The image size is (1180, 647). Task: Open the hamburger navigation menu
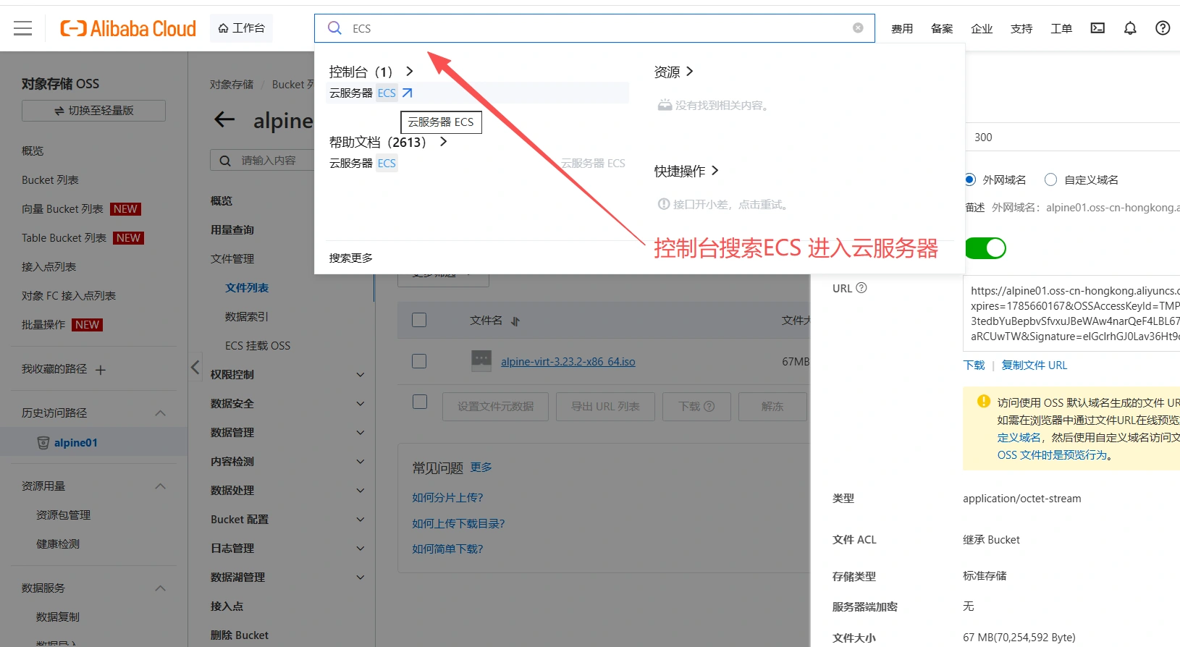[x=23, y=28]
